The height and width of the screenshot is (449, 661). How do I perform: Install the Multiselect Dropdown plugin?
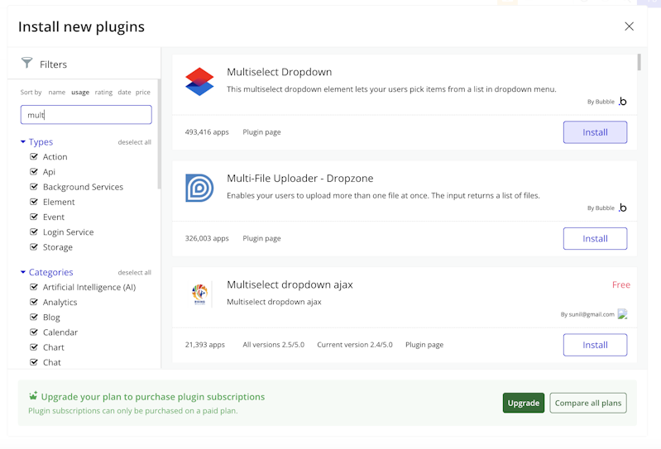pos(595,132)
